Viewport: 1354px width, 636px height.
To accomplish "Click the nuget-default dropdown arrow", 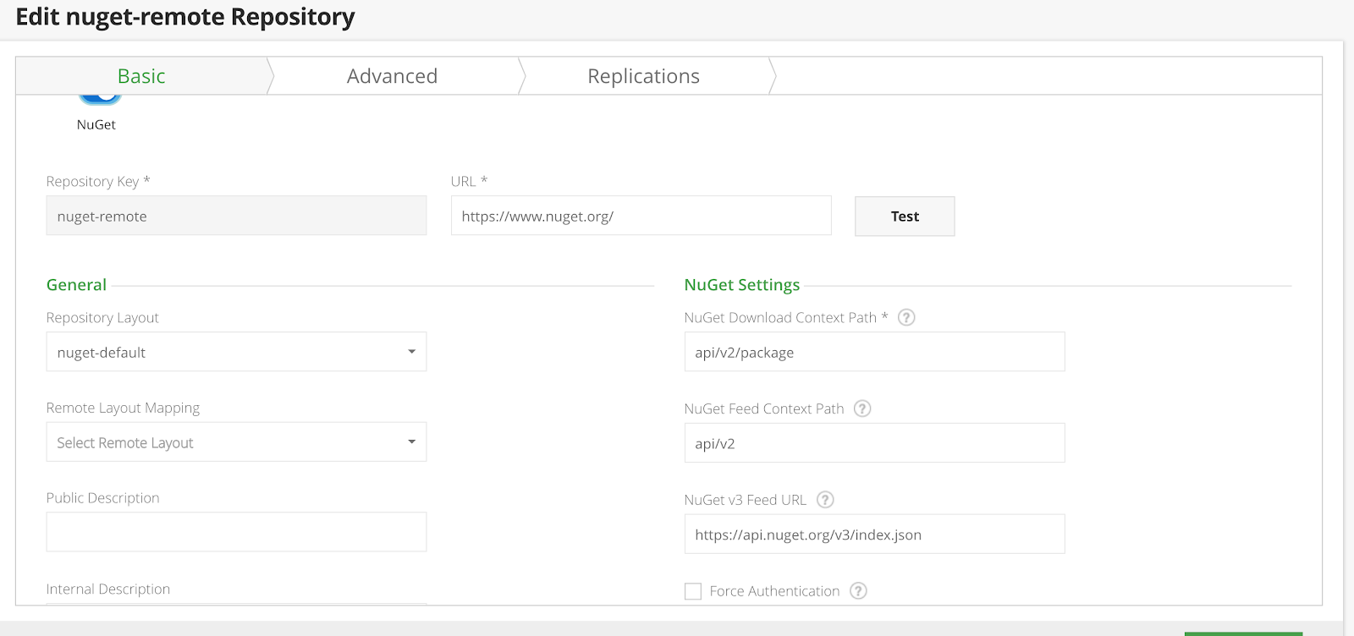I will tap(411, 352).
